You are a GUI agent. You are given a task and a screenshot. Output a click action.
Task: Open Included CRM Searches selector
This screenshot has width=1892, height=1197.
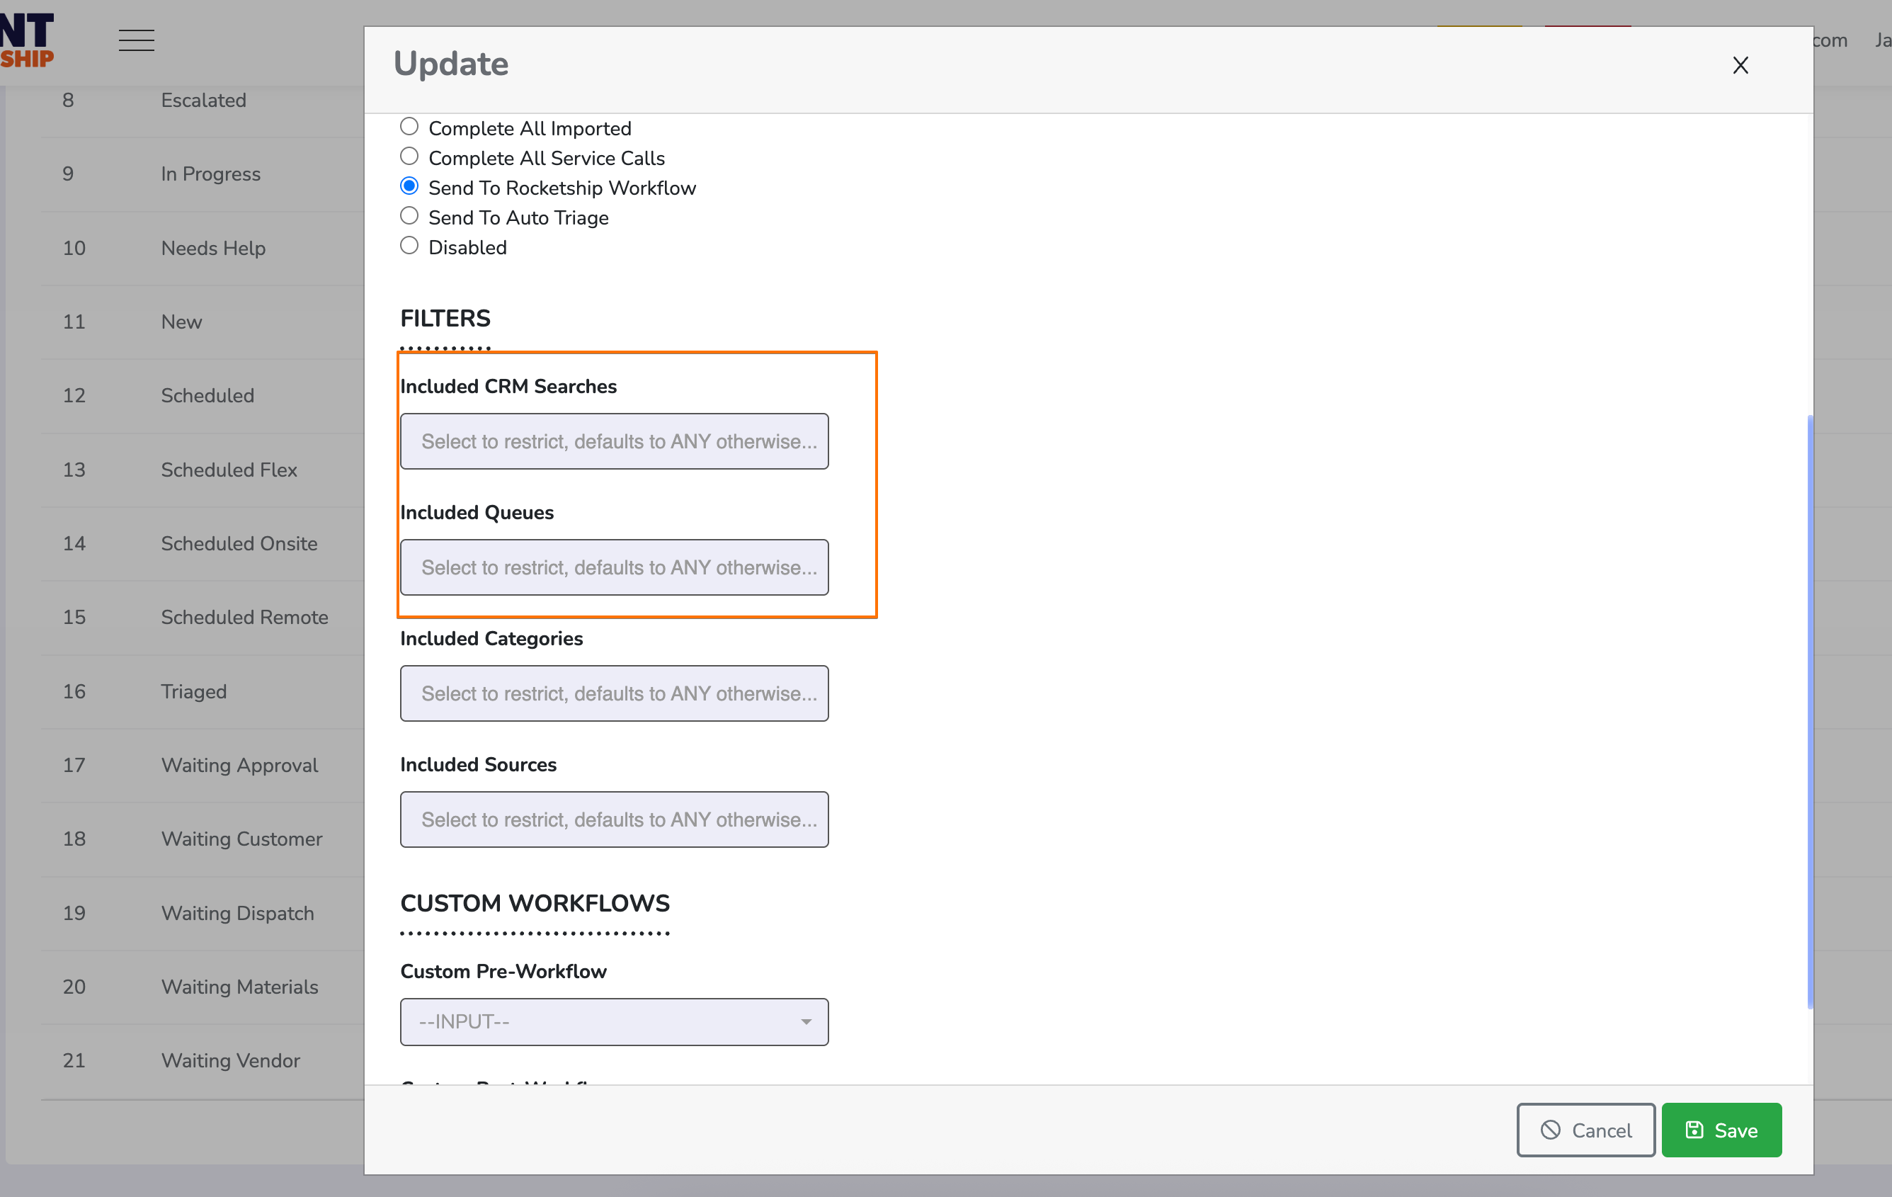click(614, 441)
